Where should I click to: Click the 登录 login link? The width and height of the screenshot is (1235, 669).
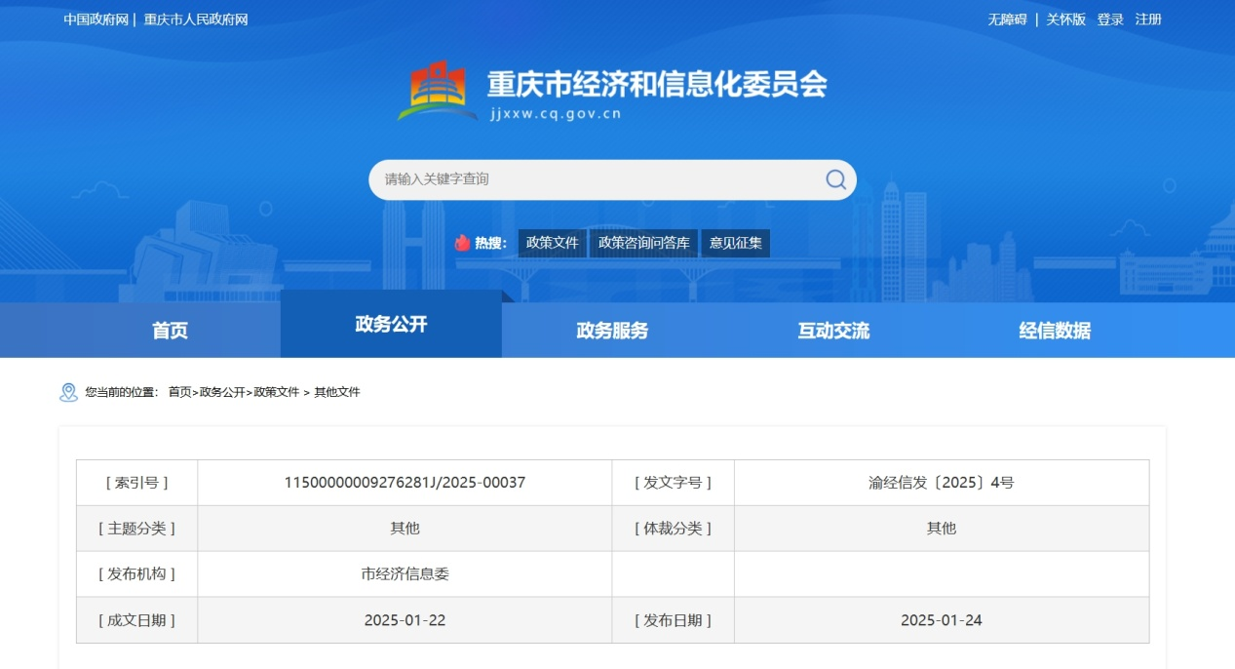tap(1110, 20)
